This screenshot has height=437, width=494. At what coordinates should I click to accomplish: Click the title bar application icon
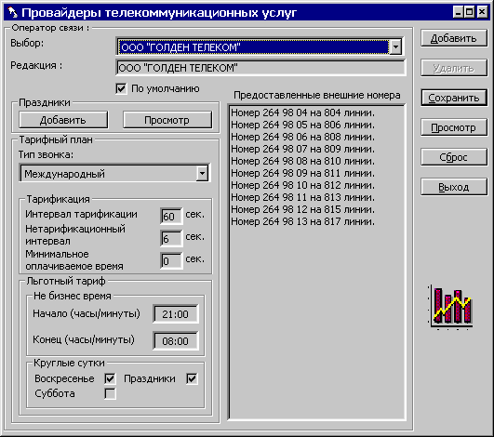13,13
